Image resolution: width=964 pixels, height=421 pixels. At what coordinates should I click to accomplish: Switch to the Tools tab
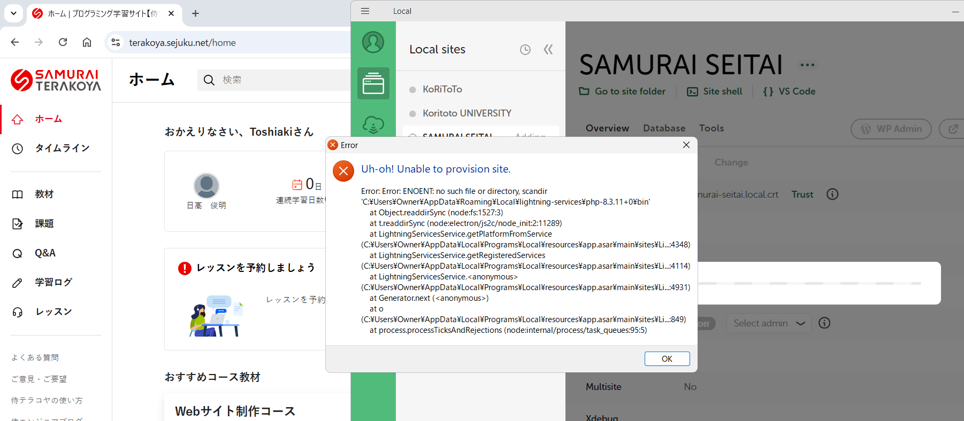click(711, 128)
